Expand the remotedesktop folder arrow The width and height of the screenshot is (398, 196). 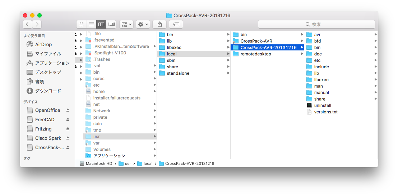point(302,54)
